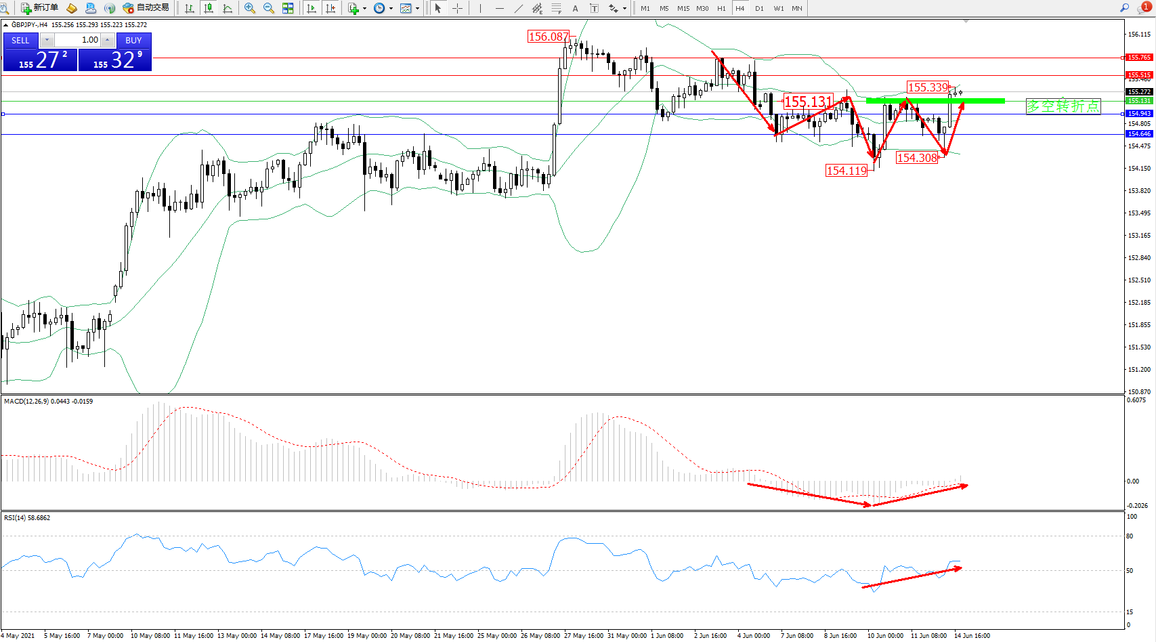The height and width of the screenshot is (642, 1156).
Task: Click the lot size volume input field
Action: (x=78, y=40)
